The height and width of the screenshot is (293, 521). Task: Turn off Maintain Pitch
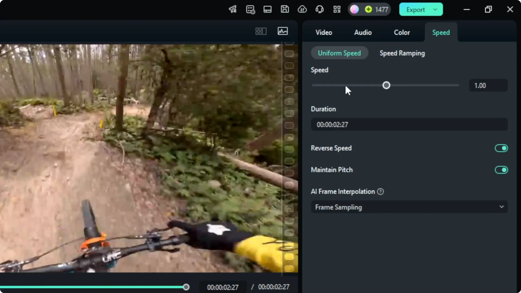point(501,170)
